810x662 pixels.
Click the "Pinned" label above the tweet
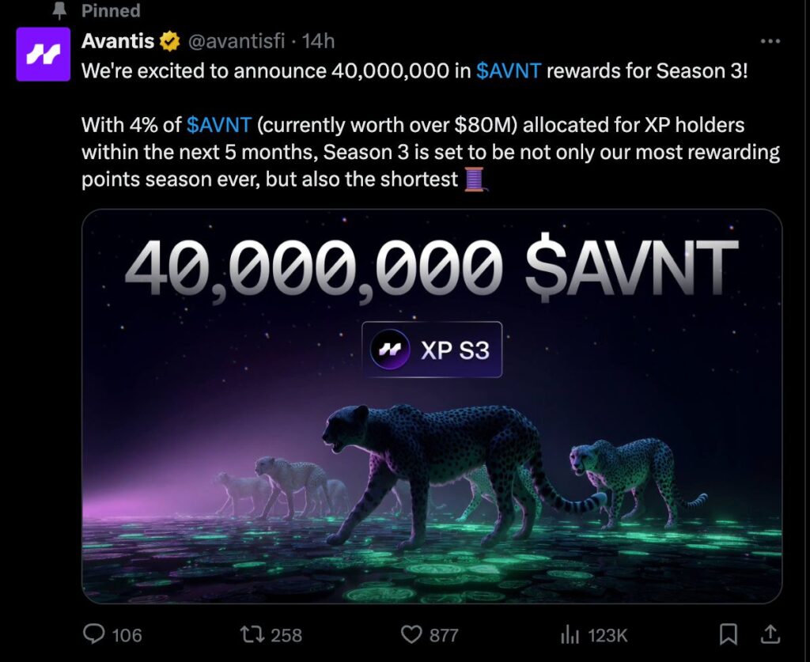point(111,11)
